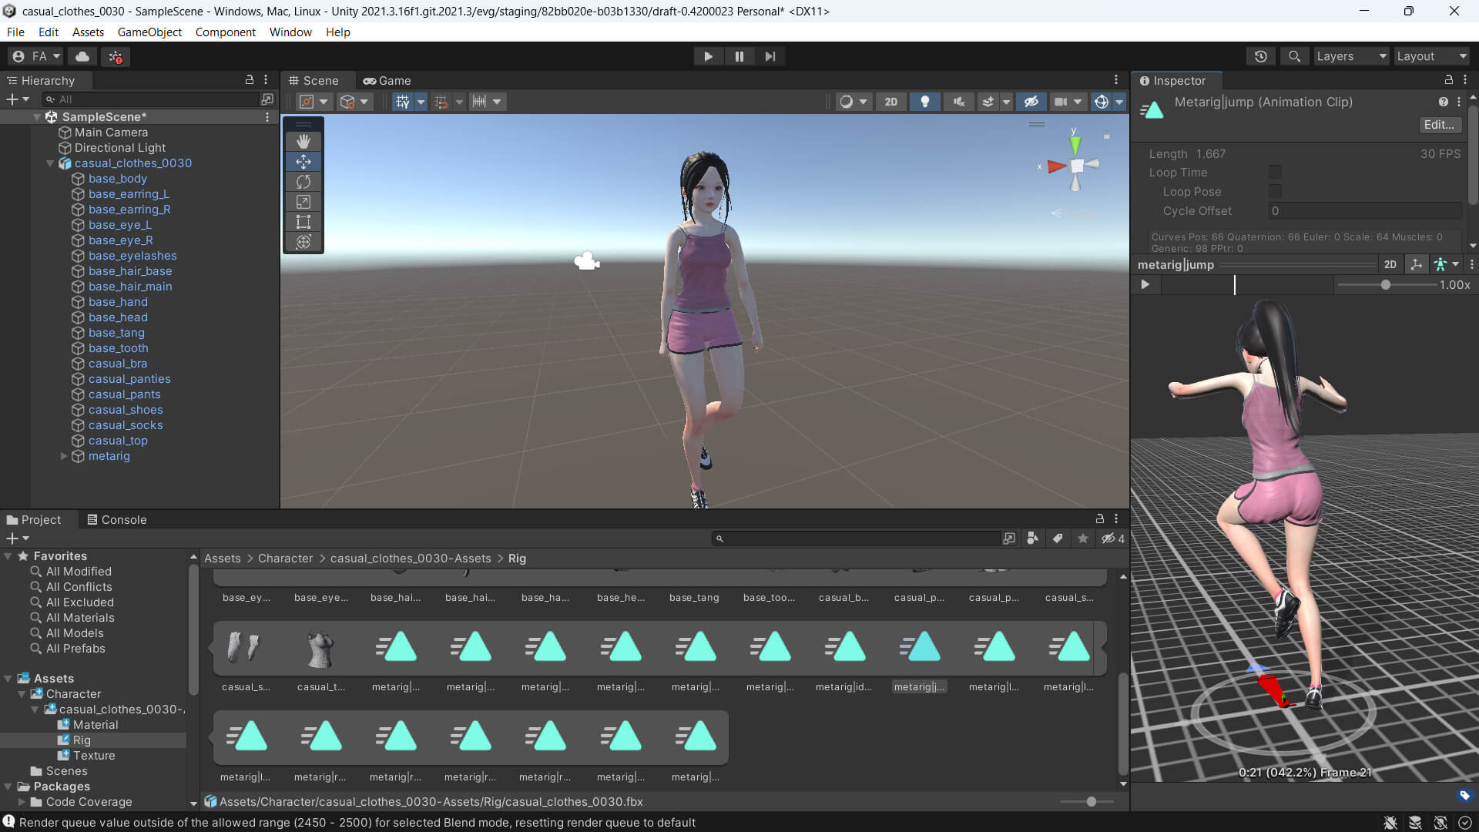Toggle scene visibility eye icon
The height and width of the screenshot is (832, 1479).
1031,102
